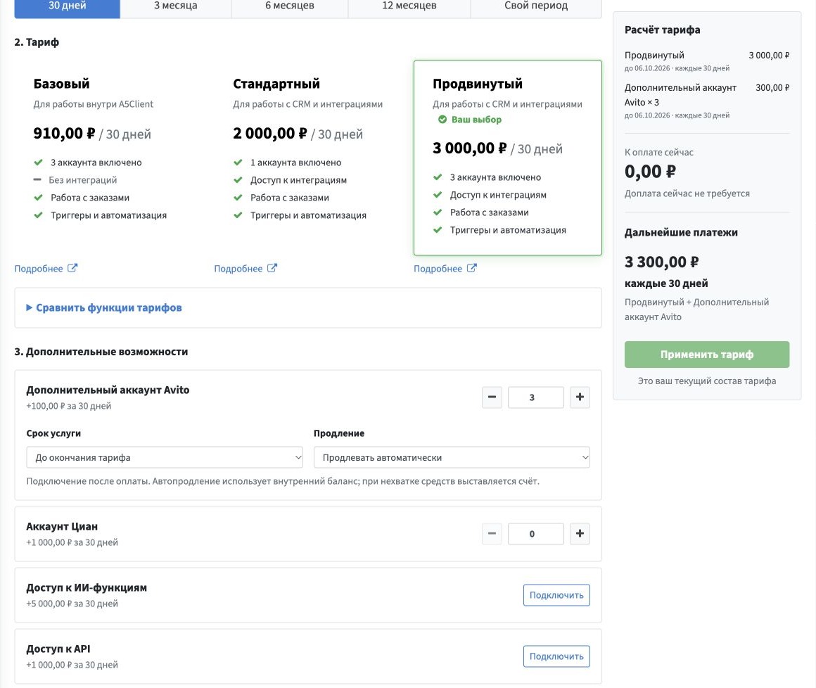Select the 30 дней period tab
The width and height of the screenshot is (816, 688).
[x=67, y=7]
